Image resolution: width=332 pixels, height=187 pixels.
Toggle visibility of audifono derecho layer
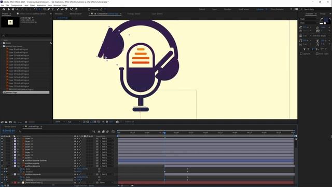(2, 166)
